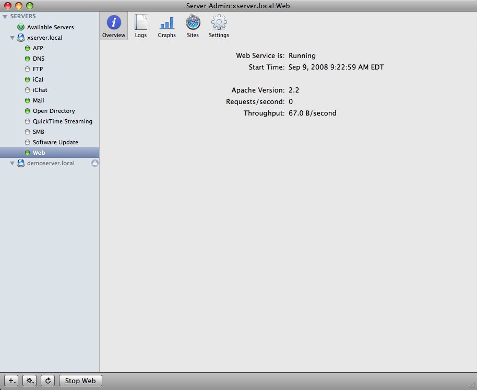Select AFP service in sidebar
This screenshot has width=477, height=390.
(x=38, y=48)
